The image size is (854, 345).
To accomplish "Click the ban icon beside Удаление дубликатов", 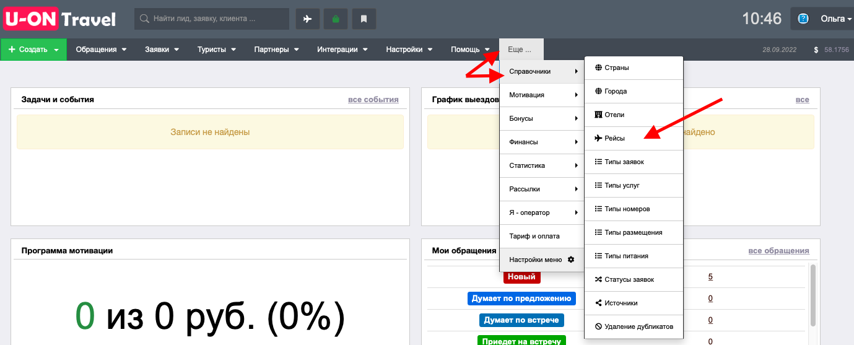I will [598, 326].
